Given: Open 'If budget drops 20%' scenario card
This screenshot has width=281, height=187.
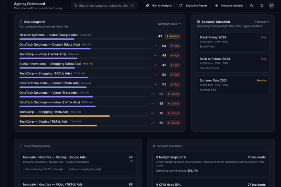Looking at the screenshot, I should click(211, 164).
